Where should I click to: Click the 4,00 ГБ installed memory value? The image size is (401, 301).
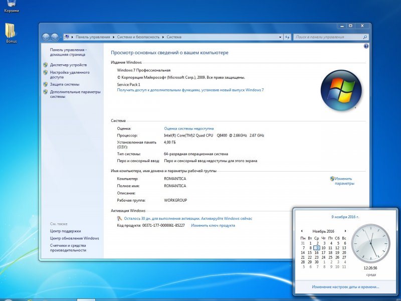170,142
